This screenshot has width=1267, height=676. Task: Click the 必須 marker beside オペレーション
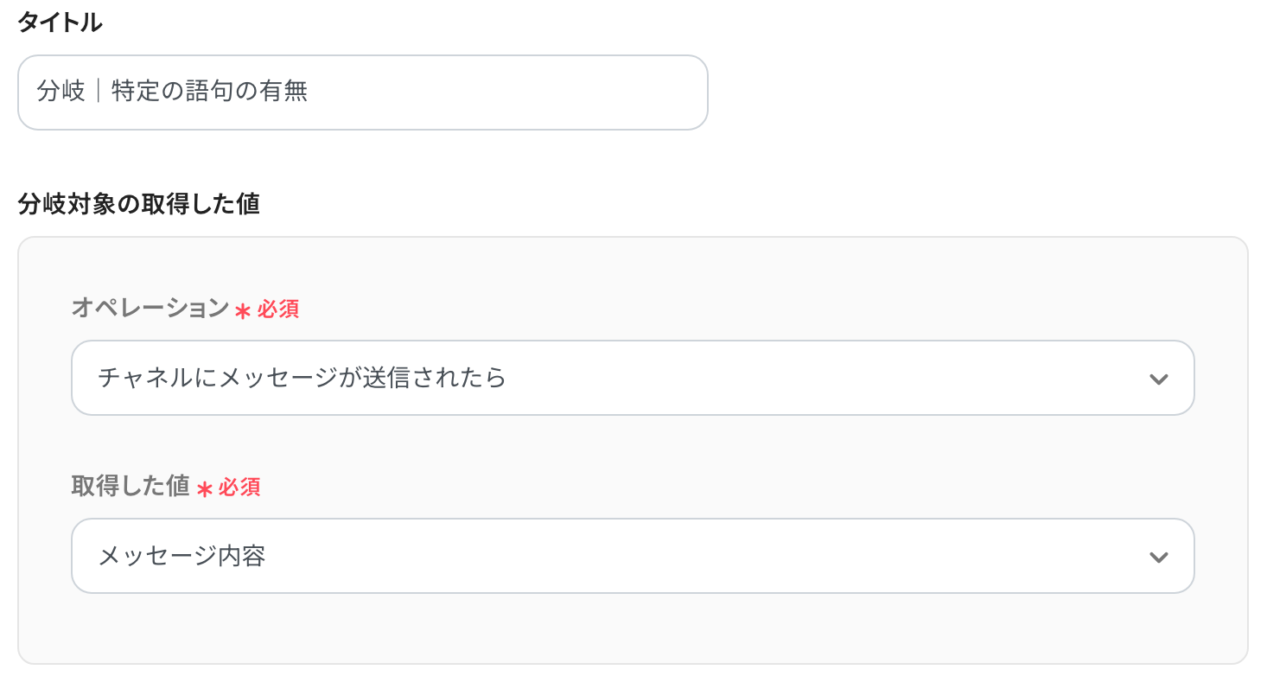pos(278,309)
